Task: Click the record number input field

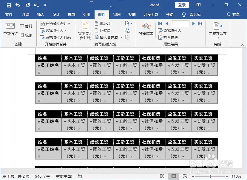Action: [x=179, y=24]
